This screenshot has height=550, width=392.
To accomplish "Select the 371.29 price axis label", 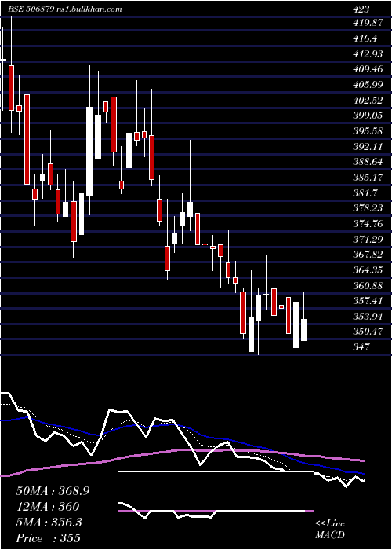I will click(x=368, y=239).
